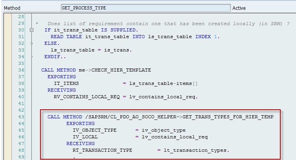
Task: Click the IT_ITEMS parameter
Action: click(66, 83)
